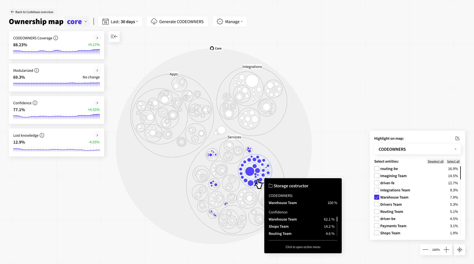Click the cloud download icon for CODEOWNERS
Viewport: 474px width, 264px height.
(x=154, y=21)
